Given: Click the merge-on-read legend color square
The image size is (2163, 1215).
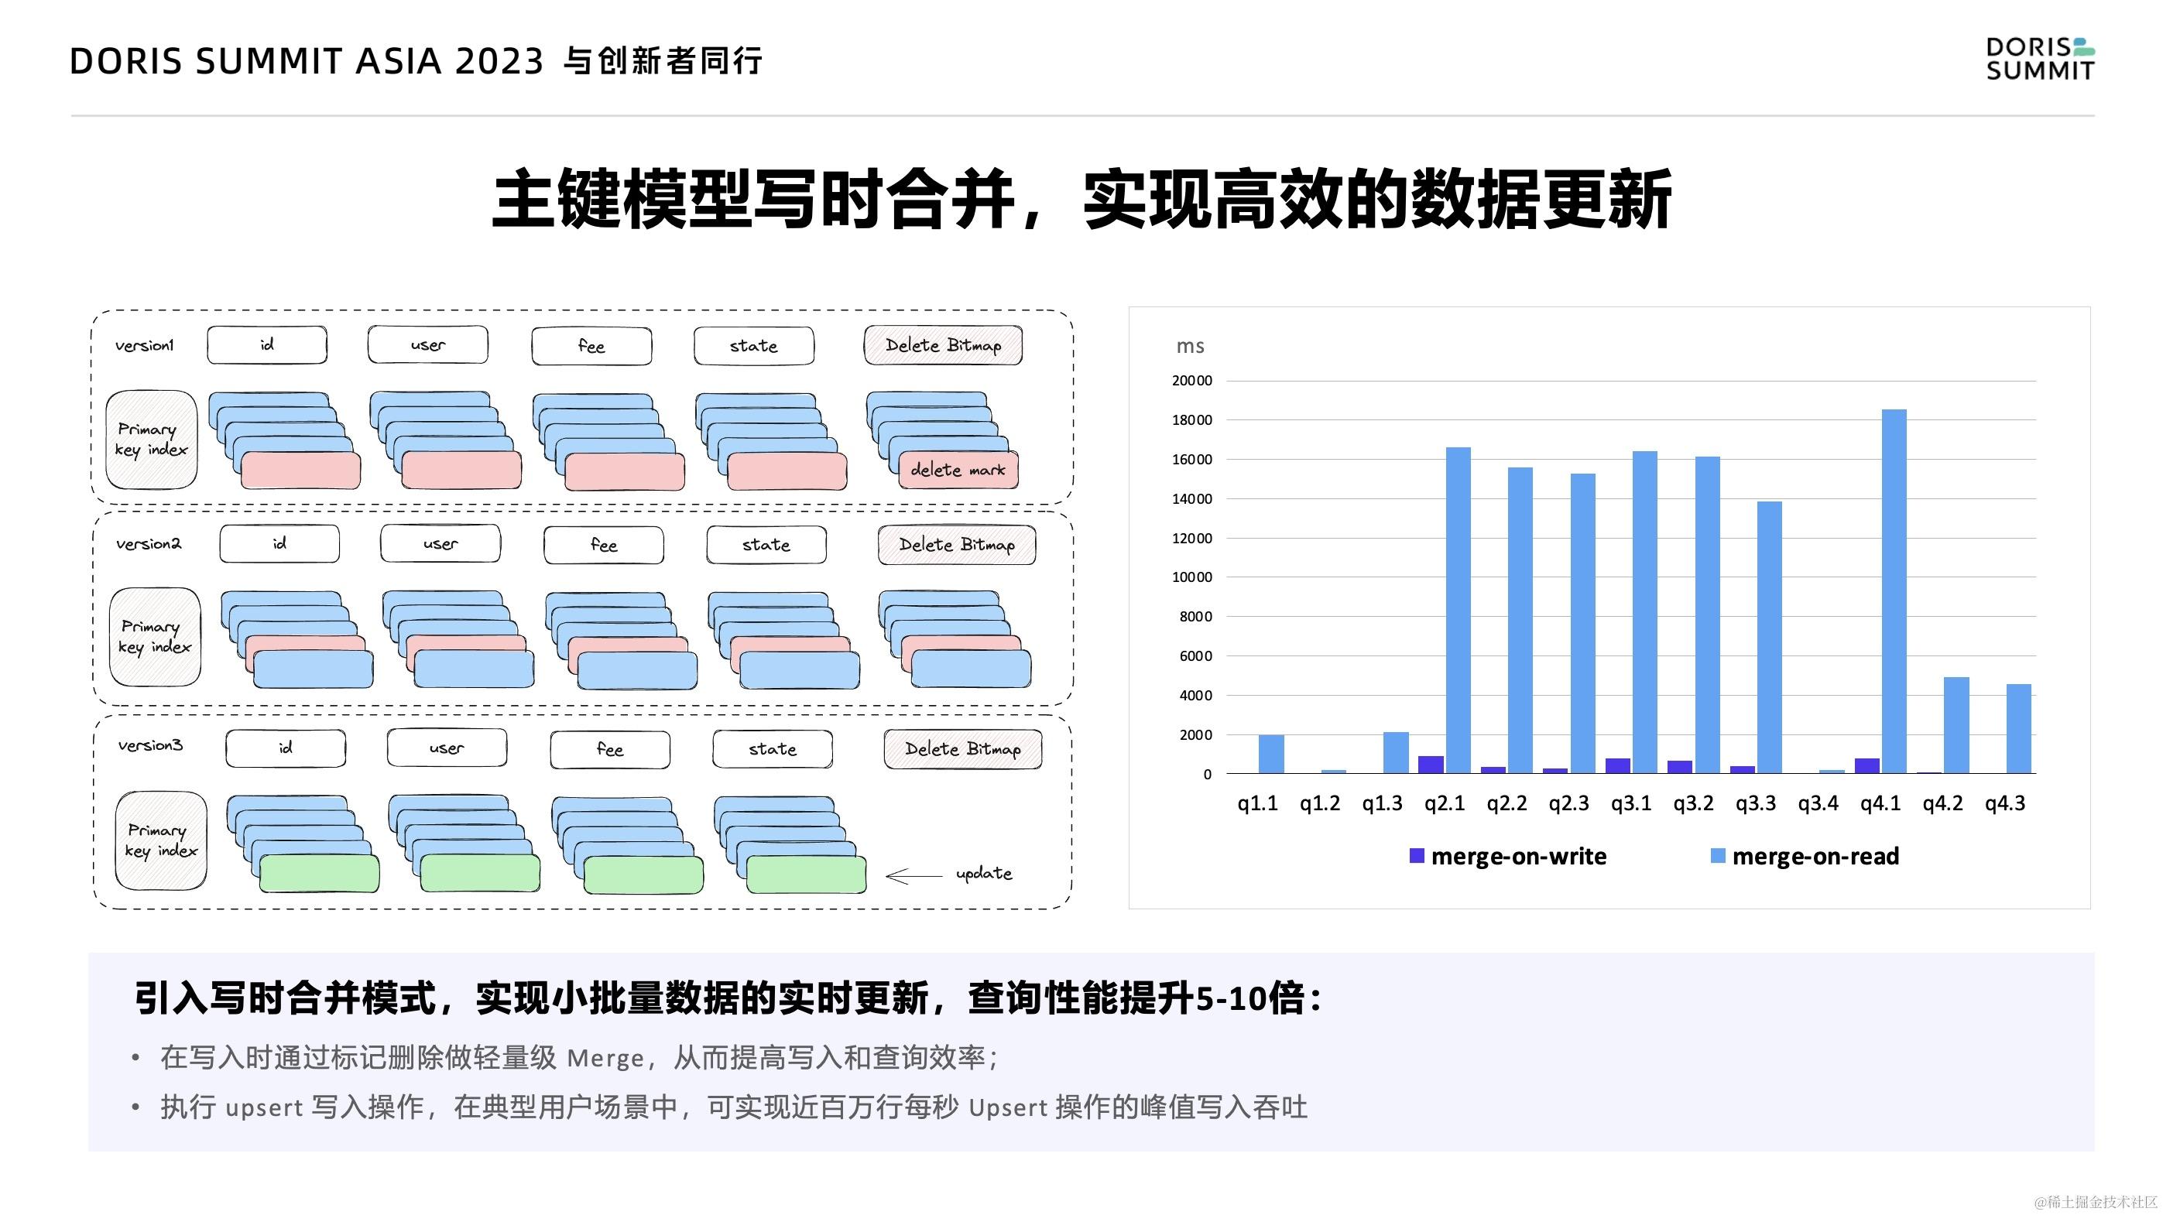Looking at the screenshot, I should point(1718,856).
